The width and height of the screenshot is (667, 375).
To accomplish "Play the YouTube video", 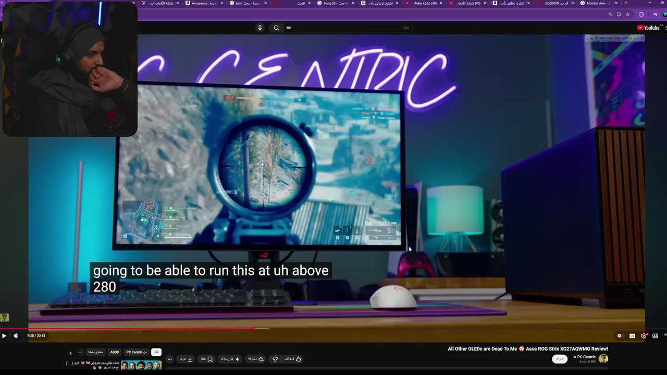I will [4, 336].
